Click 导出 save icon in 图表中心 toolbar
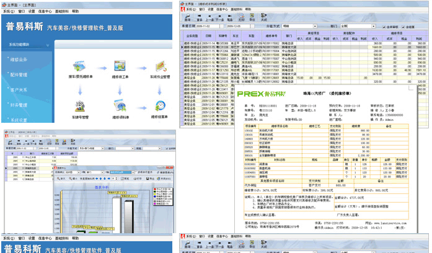The image size is (432, 253). click(150, 179)
